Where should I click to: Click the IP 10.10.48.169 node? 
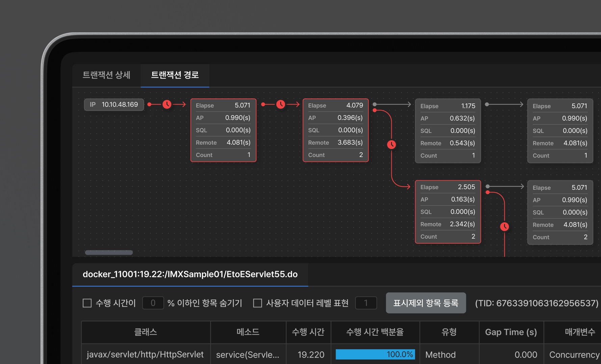114,104
